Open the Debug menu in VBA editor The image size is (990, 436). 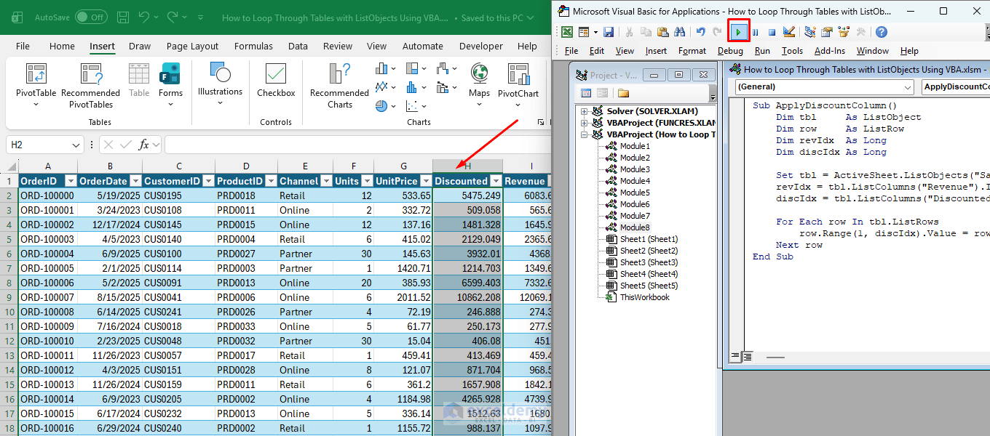point(730,51)
